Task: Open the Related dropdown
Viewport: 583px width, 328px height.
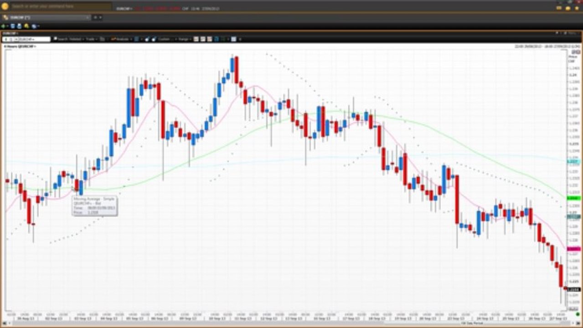Action: coord(77,39)
